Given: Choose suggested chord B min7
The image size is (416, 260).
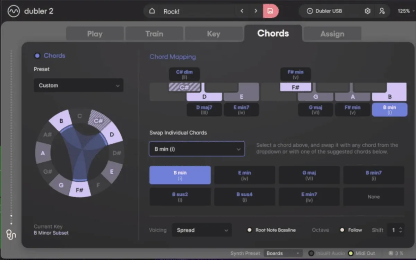Looking at the screenshot, I should tap(373, 175).
